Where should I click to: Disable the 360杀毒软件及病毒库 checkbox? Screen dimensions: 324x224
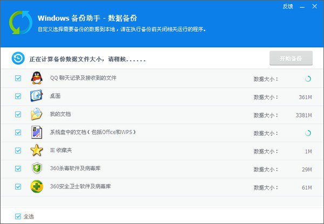[18, 169]
